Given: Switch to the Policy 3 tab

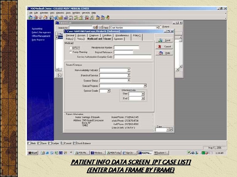Looking at the screenshot, I should coord(81,39).
